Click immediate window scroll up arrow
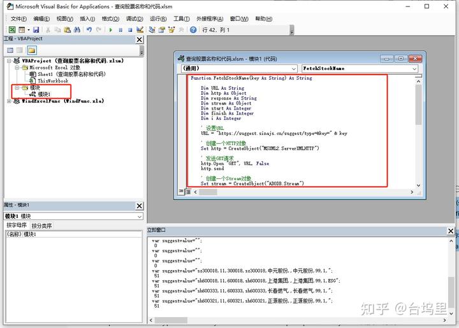 click(x=451, y=241)
